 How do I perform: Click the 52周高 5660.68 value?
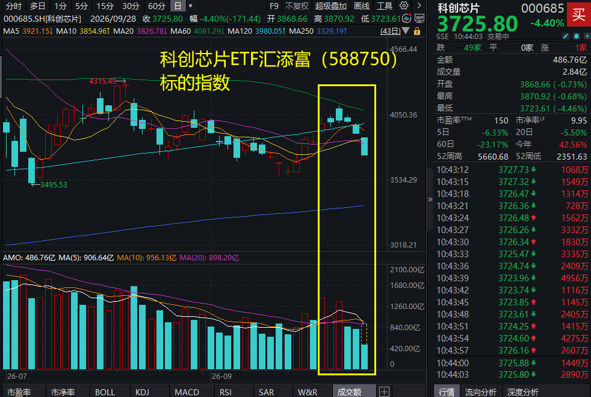(x=493, y=156)
